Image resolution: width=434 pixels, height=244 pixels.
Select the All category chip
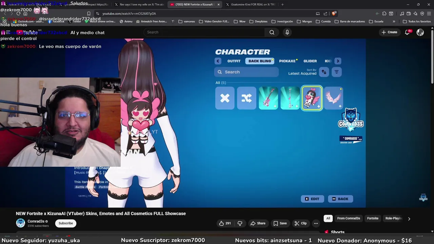[x=328, y=219]
